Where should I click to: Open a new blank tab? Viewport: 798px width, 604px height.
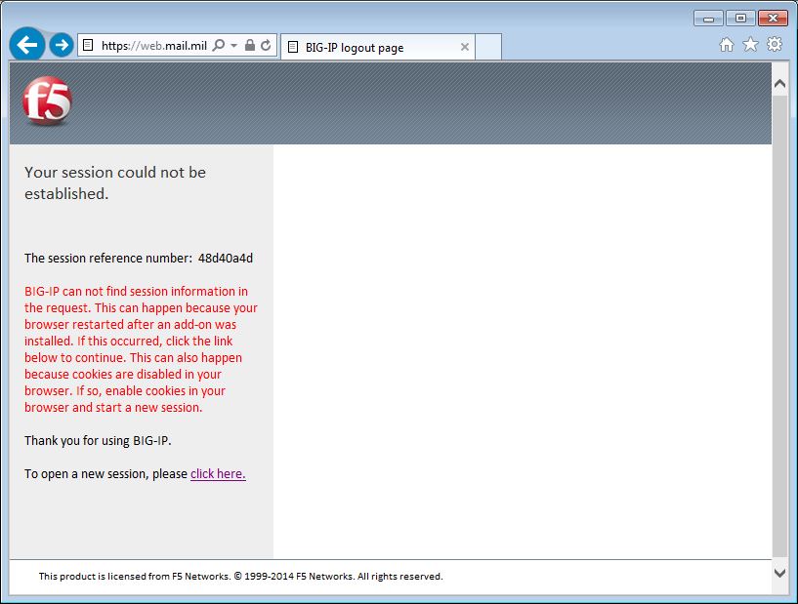click(488, 47)
